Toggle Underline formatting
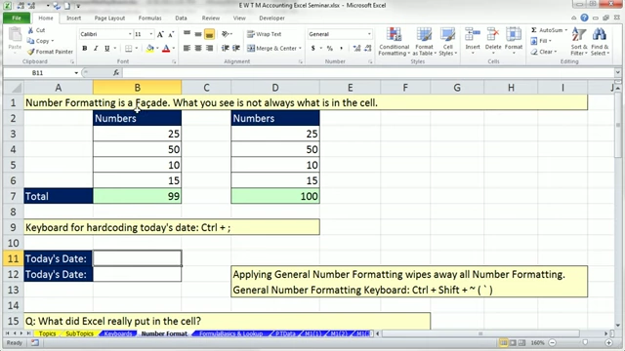 click(x=106, y=48)
